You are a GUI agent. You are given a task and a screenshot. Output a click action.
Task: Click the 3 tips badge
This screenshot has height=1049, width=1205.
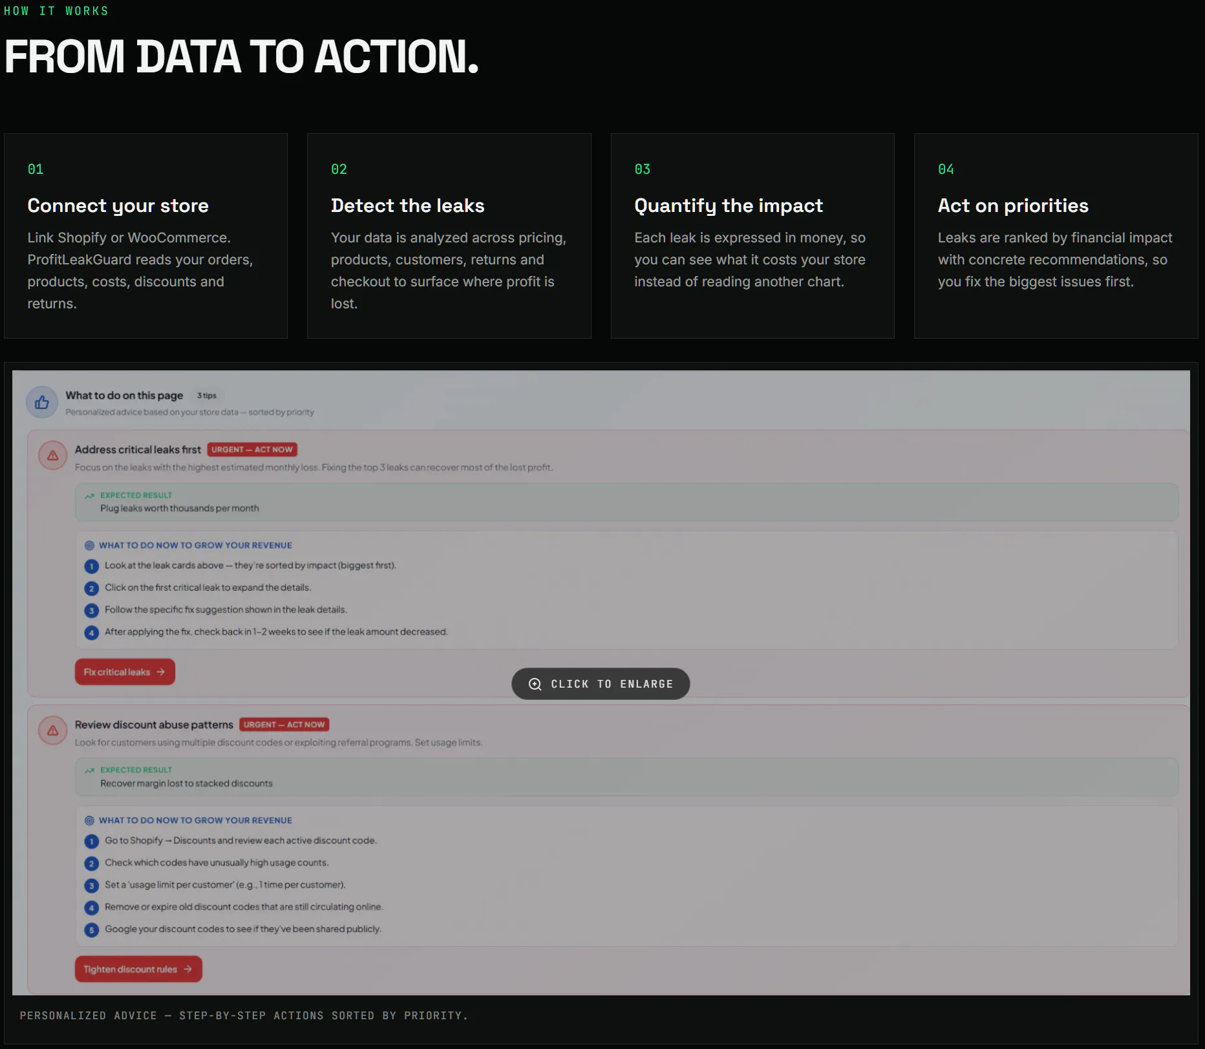[x=207, y=396]
